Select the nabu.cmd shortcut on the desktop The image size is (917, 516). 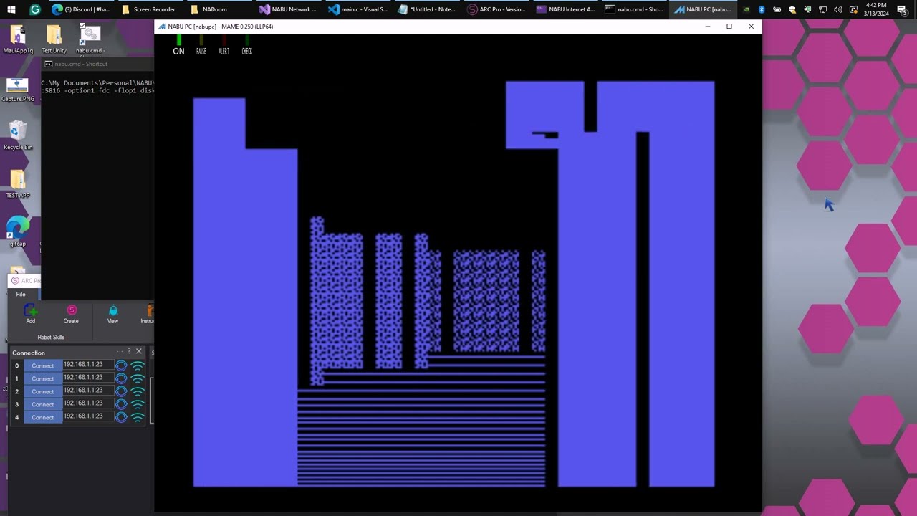(x=90, y=39)
